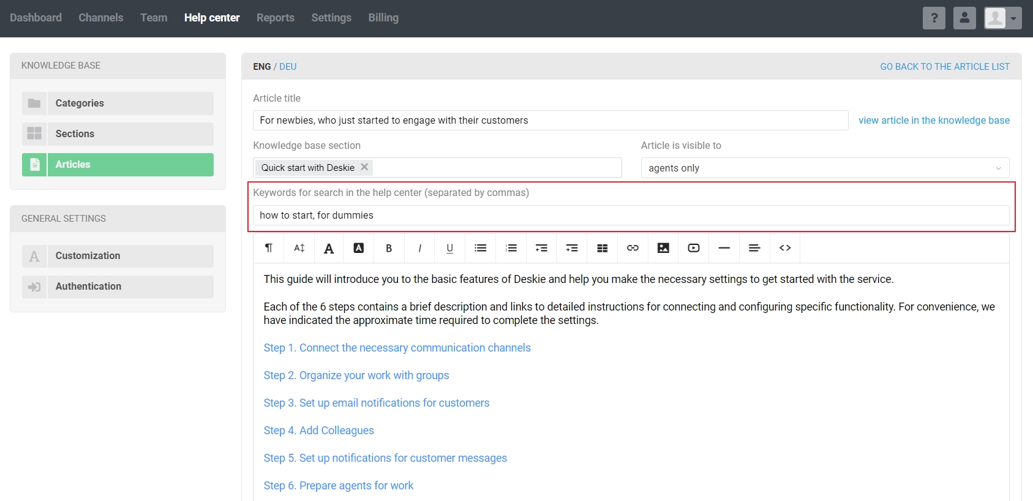The height and width of the screenshot is (501, 1033).
Task: Click the Authentication arrow icon
Action: click(x=34, y=287)
